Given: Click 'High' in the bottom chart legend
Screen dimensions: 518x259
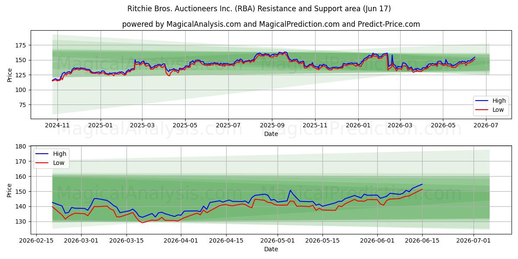Looking at the screenshot, I should pyautogui.click(x=60, y=154).
